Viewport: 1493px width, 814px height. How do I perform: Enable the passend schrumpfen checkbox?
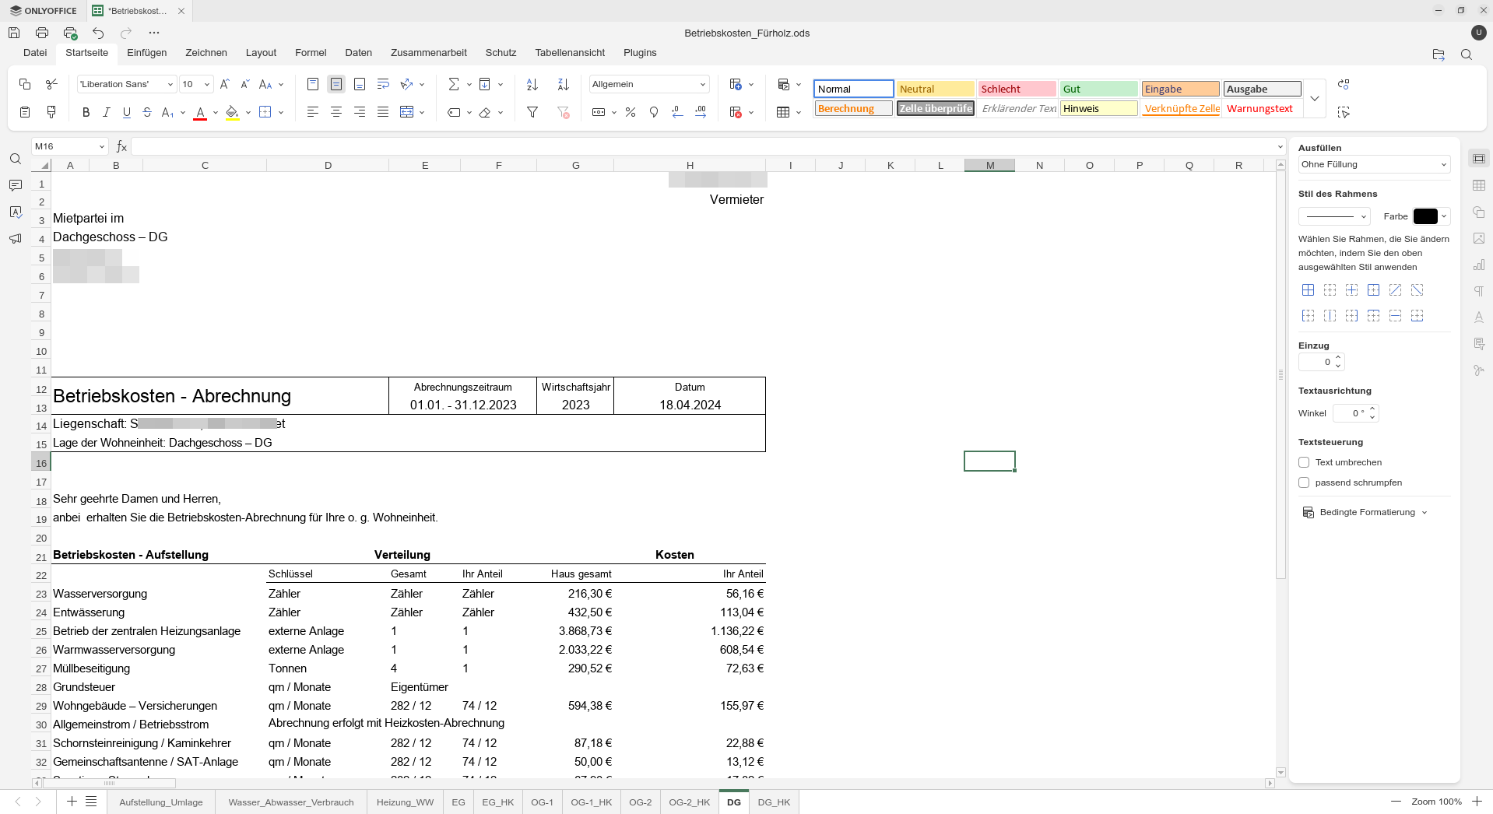[1304, 482]
